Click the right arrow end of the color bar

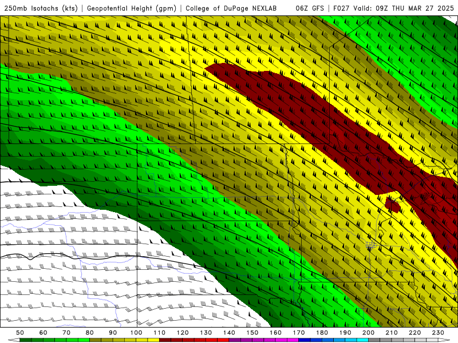444,340
